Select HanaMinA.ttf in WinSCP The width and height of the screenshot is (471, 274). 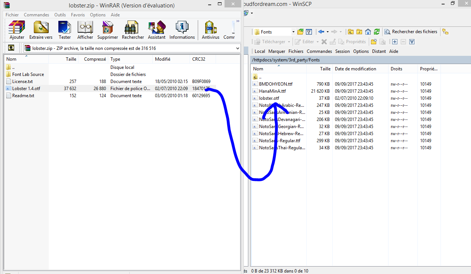click(272, 91)
